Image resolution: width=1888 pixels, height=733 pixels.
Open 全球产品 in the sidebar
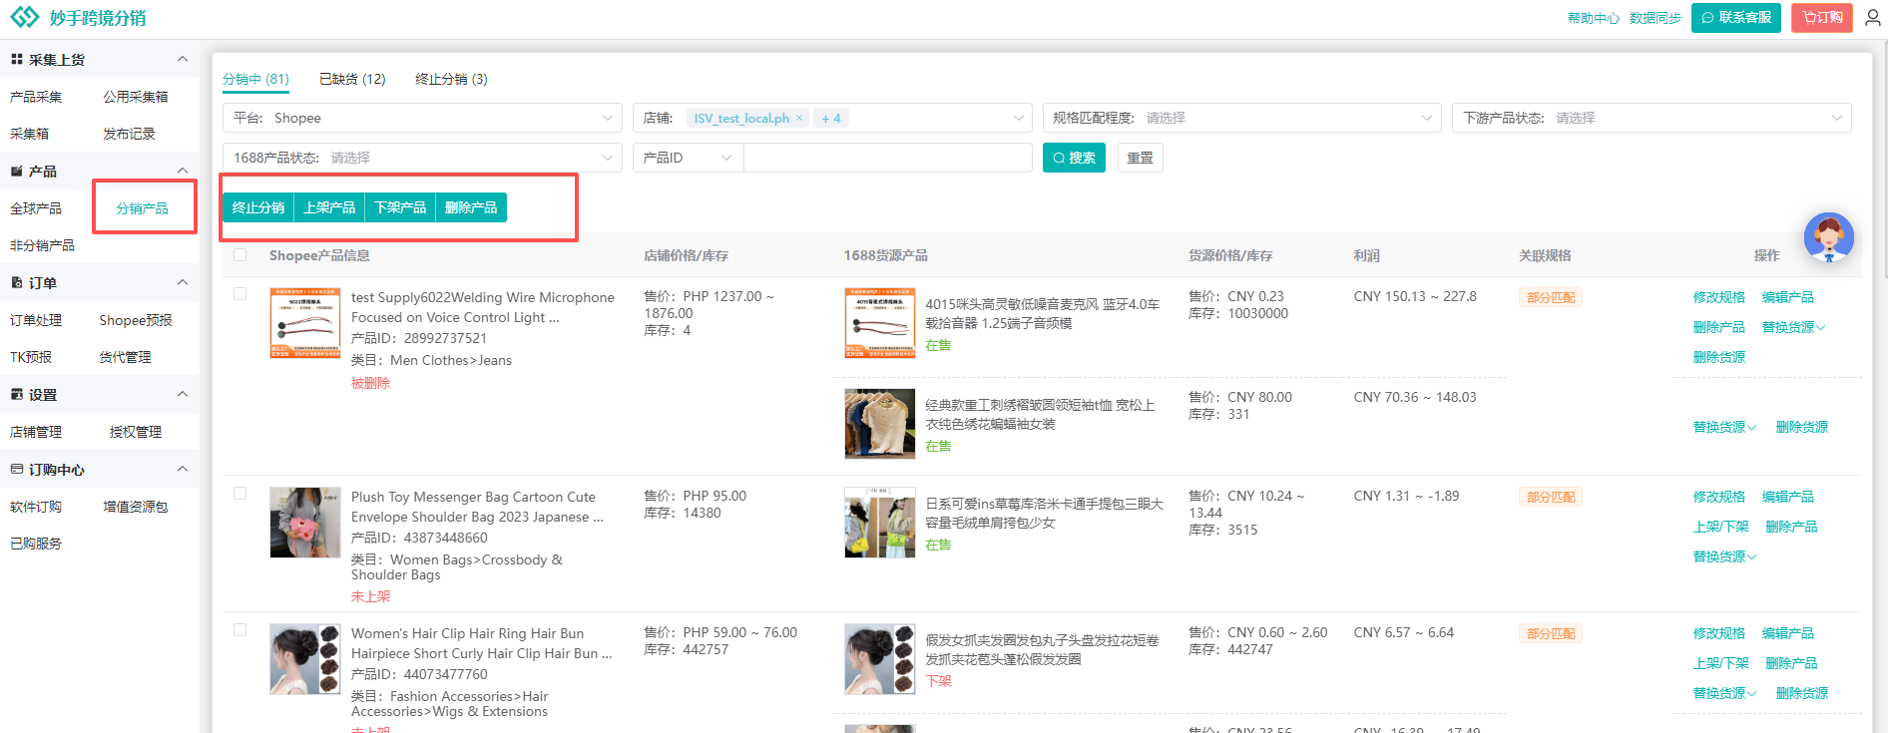click(x=36, y=208)
